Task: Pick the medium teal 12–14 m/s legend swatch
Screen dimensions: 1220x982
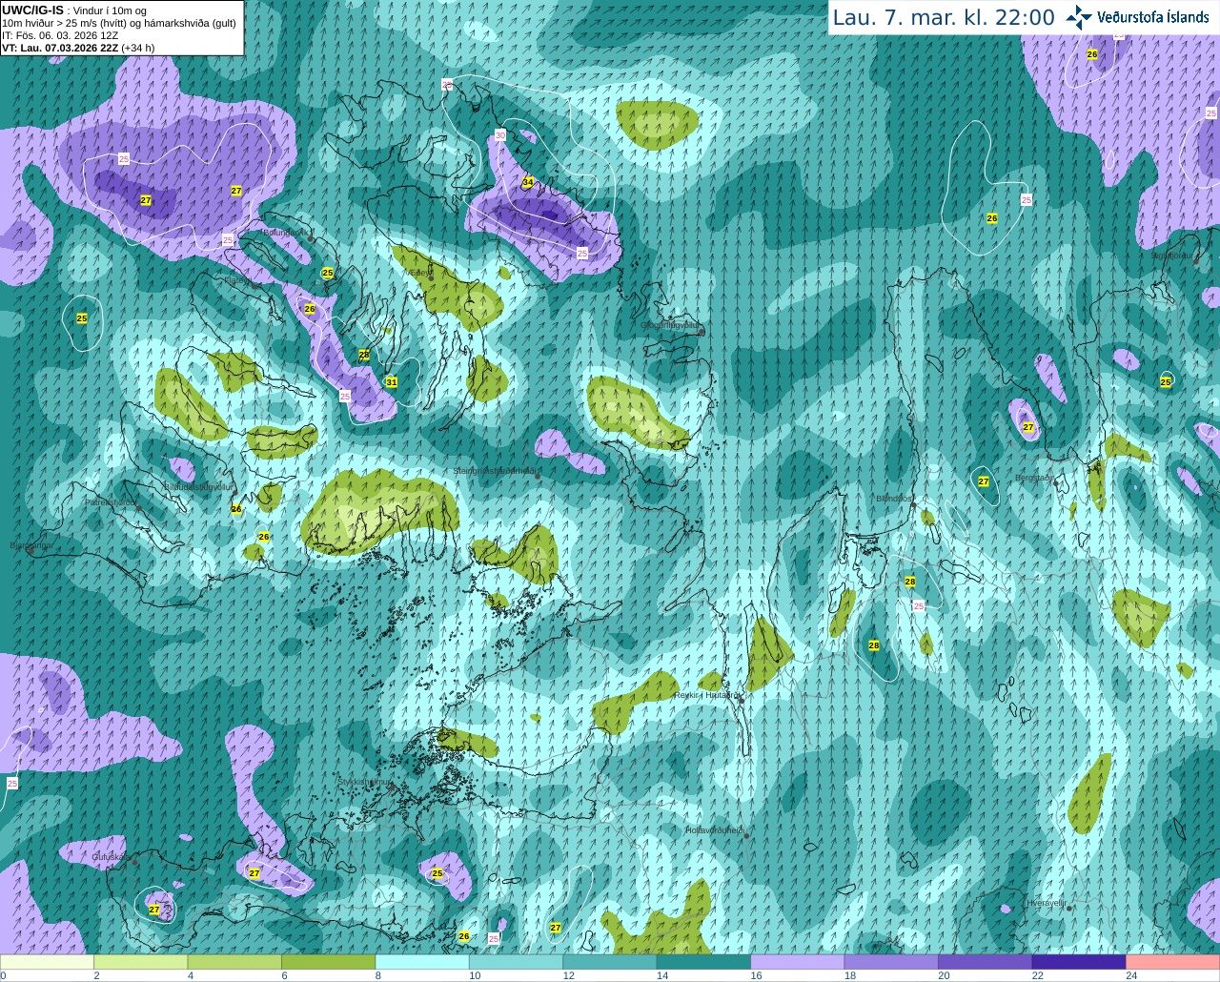Action: [x=610, y=962]
